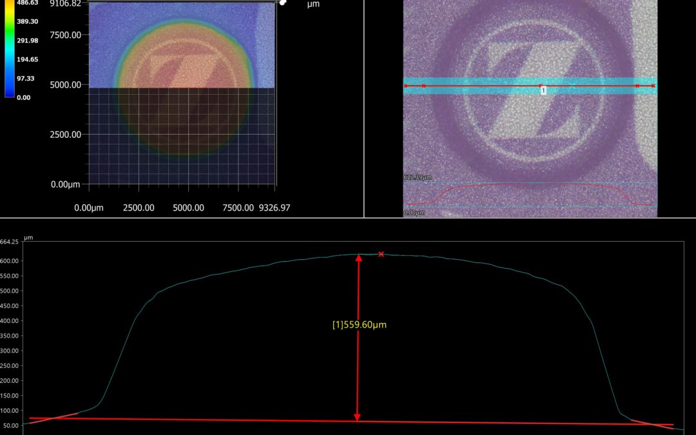
Task: Click the rightmost red X endpoint of the profile line
Action: (x=653, y=86)
